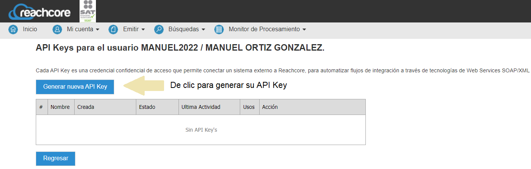Expand the Mi cuenta dropdown arrow
Screen dimensions: 531x169
[x=97, y=30]
